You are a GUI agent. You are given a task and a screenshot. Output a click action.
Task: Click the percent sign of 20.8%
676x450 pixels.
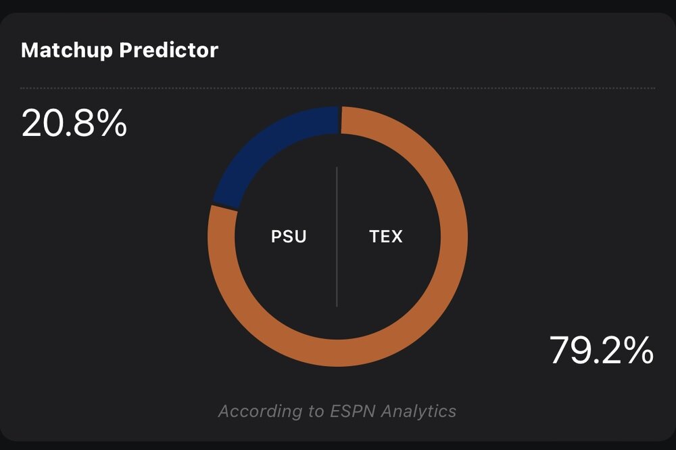point(113,124)
